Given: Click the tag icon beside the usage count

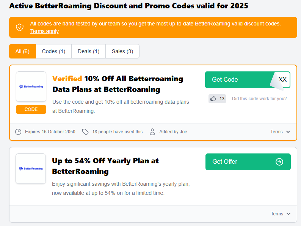Looking at the screenshot, I should tap(85, 132).
